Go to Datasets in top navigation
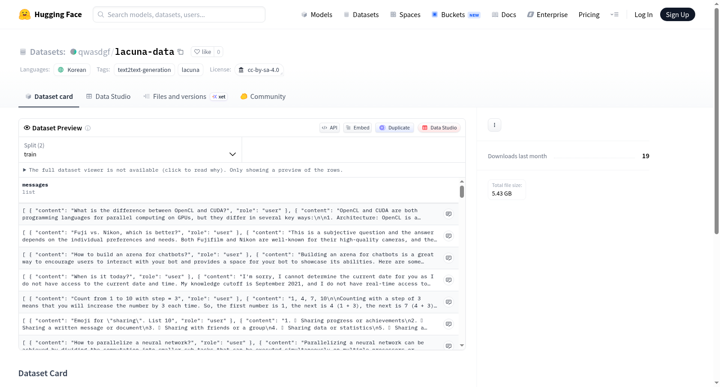 (361, 14)
